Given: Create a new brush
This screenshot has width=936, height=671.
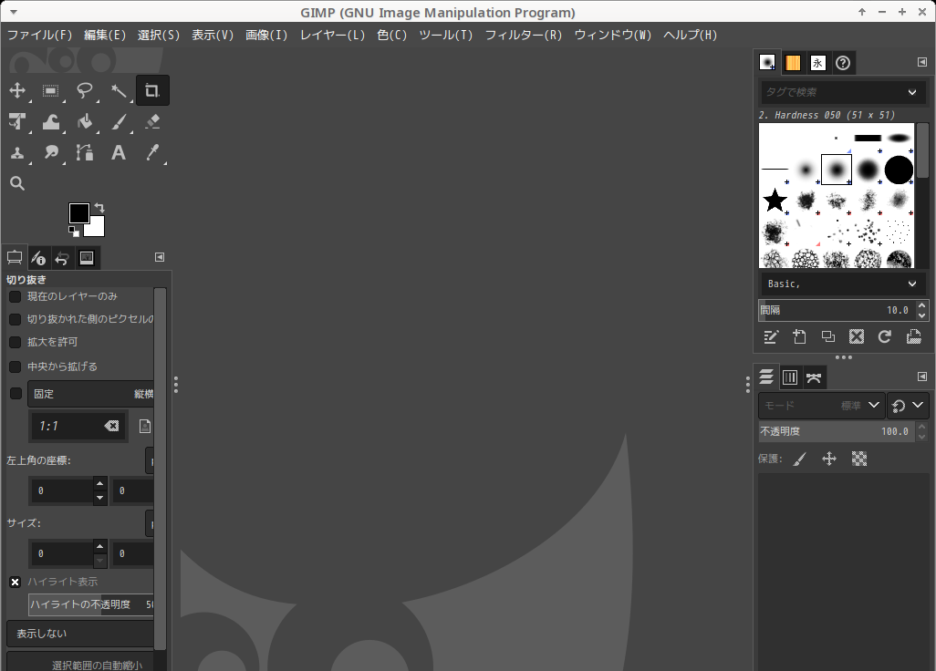Looking at the screenshot, I should click(x=799, y=337).
